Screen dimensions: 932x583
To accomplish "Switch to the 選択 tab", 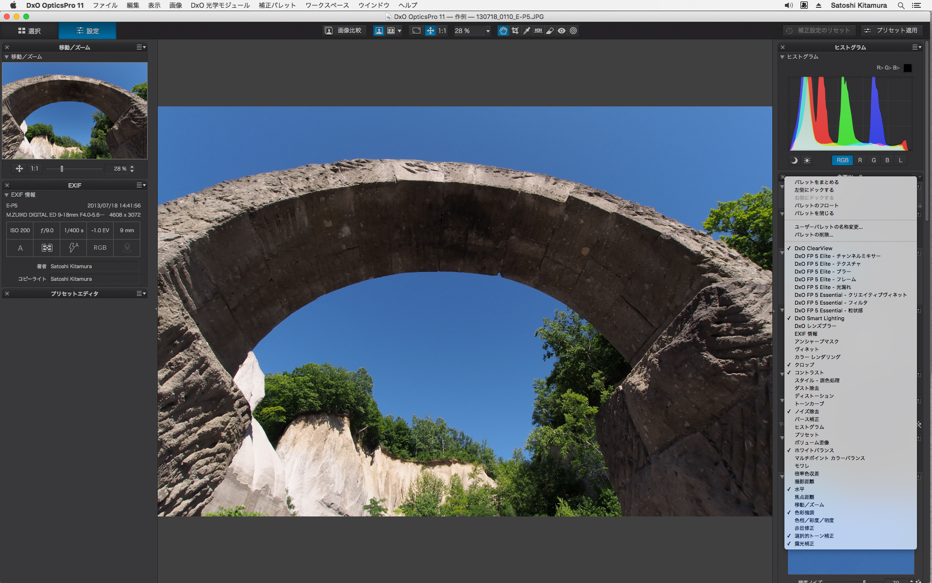I will (x=30, y=31).
